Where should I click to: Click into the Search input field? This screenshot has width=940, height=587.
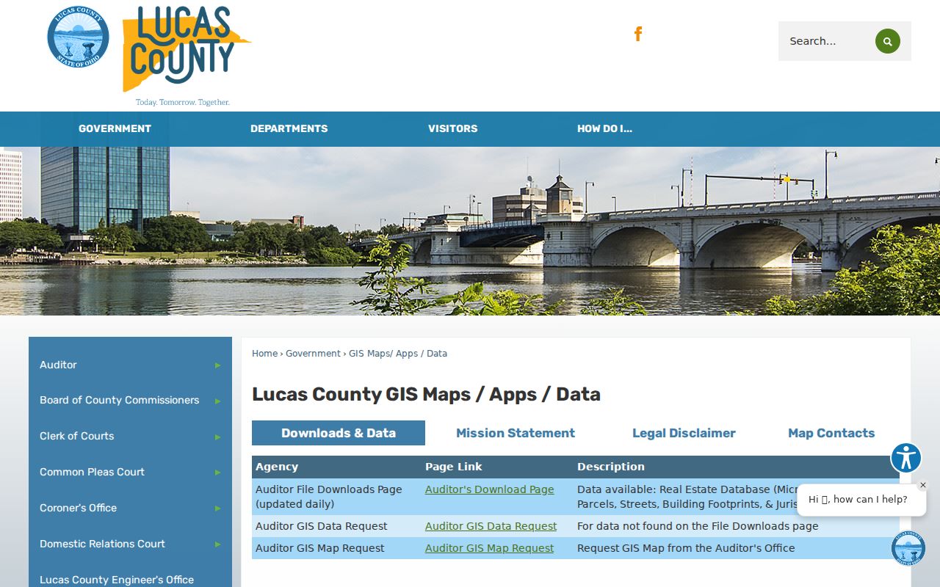[x=825, y=41]
